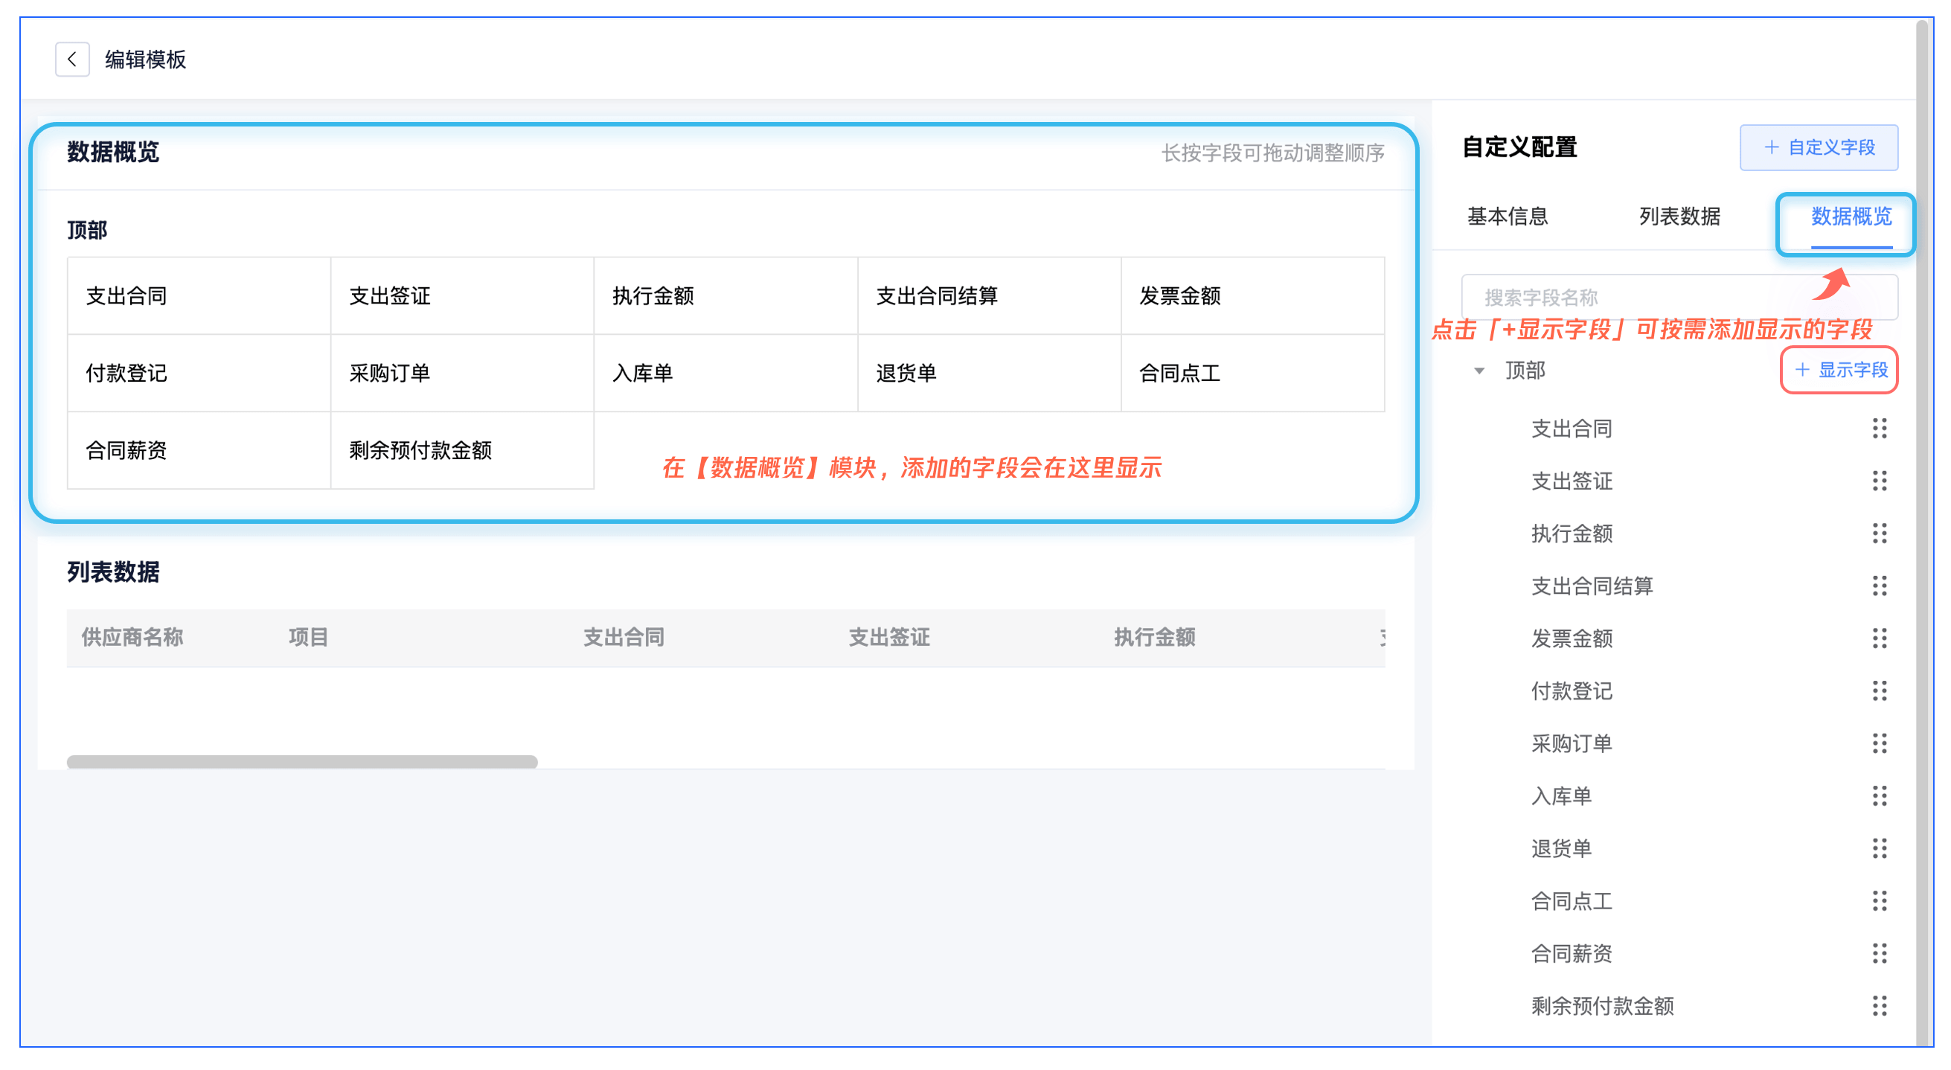
Task: Switch to the 列表数据 tab
Action: pos(1679,217)
